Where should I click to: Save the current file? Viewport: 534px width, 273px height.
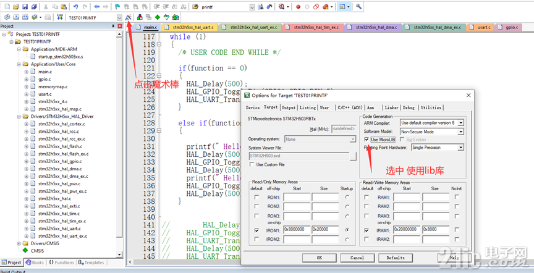[x=25, y=6]
